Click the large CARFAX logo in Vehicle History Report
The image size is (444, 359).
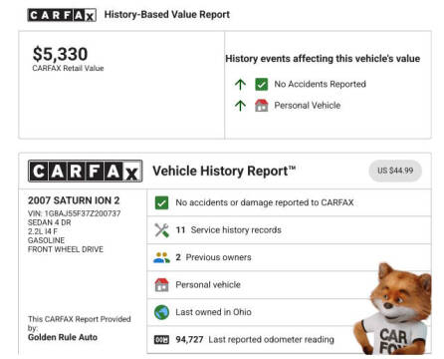(86, 171)
